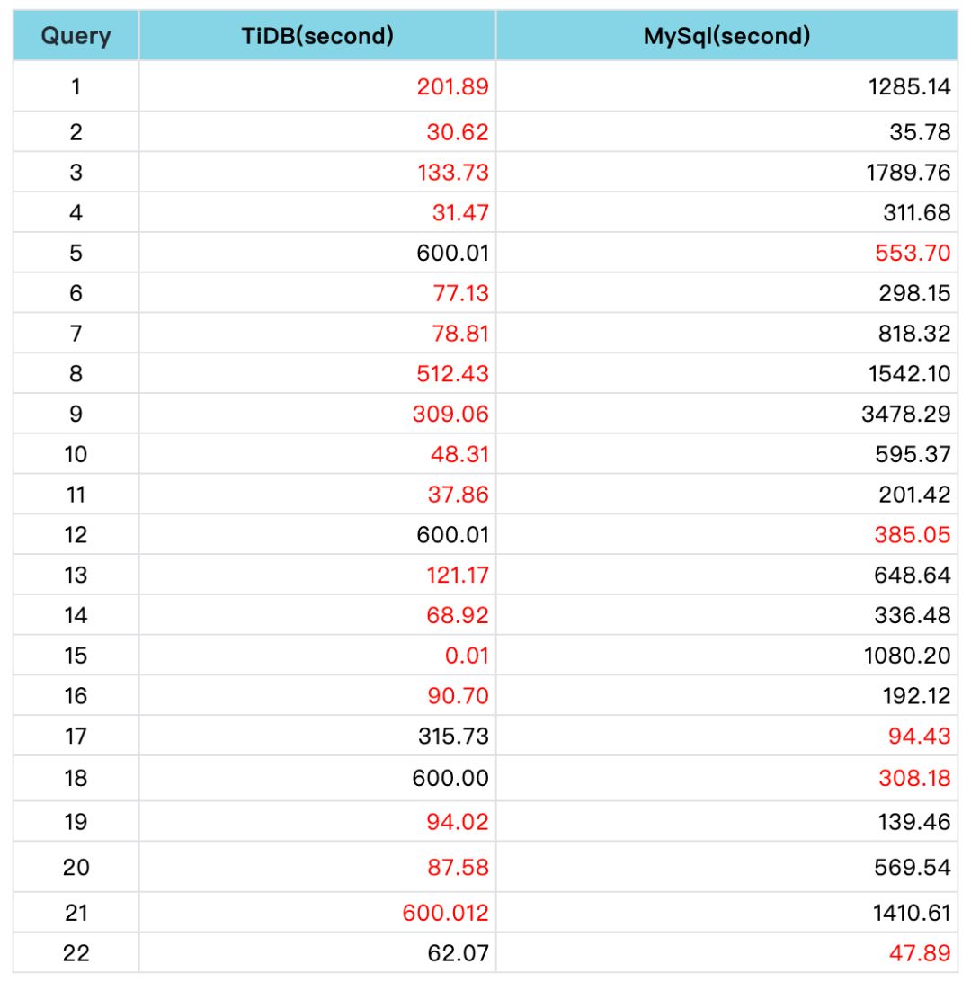The image size is (971, 982).
Task: Click the MySql(second) column header
Action: 726,36
